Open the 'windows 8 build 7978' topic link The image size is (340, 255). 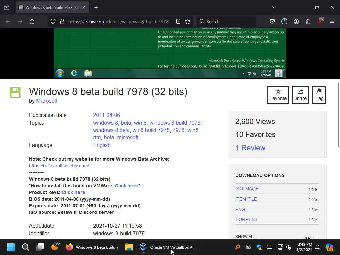175,123
